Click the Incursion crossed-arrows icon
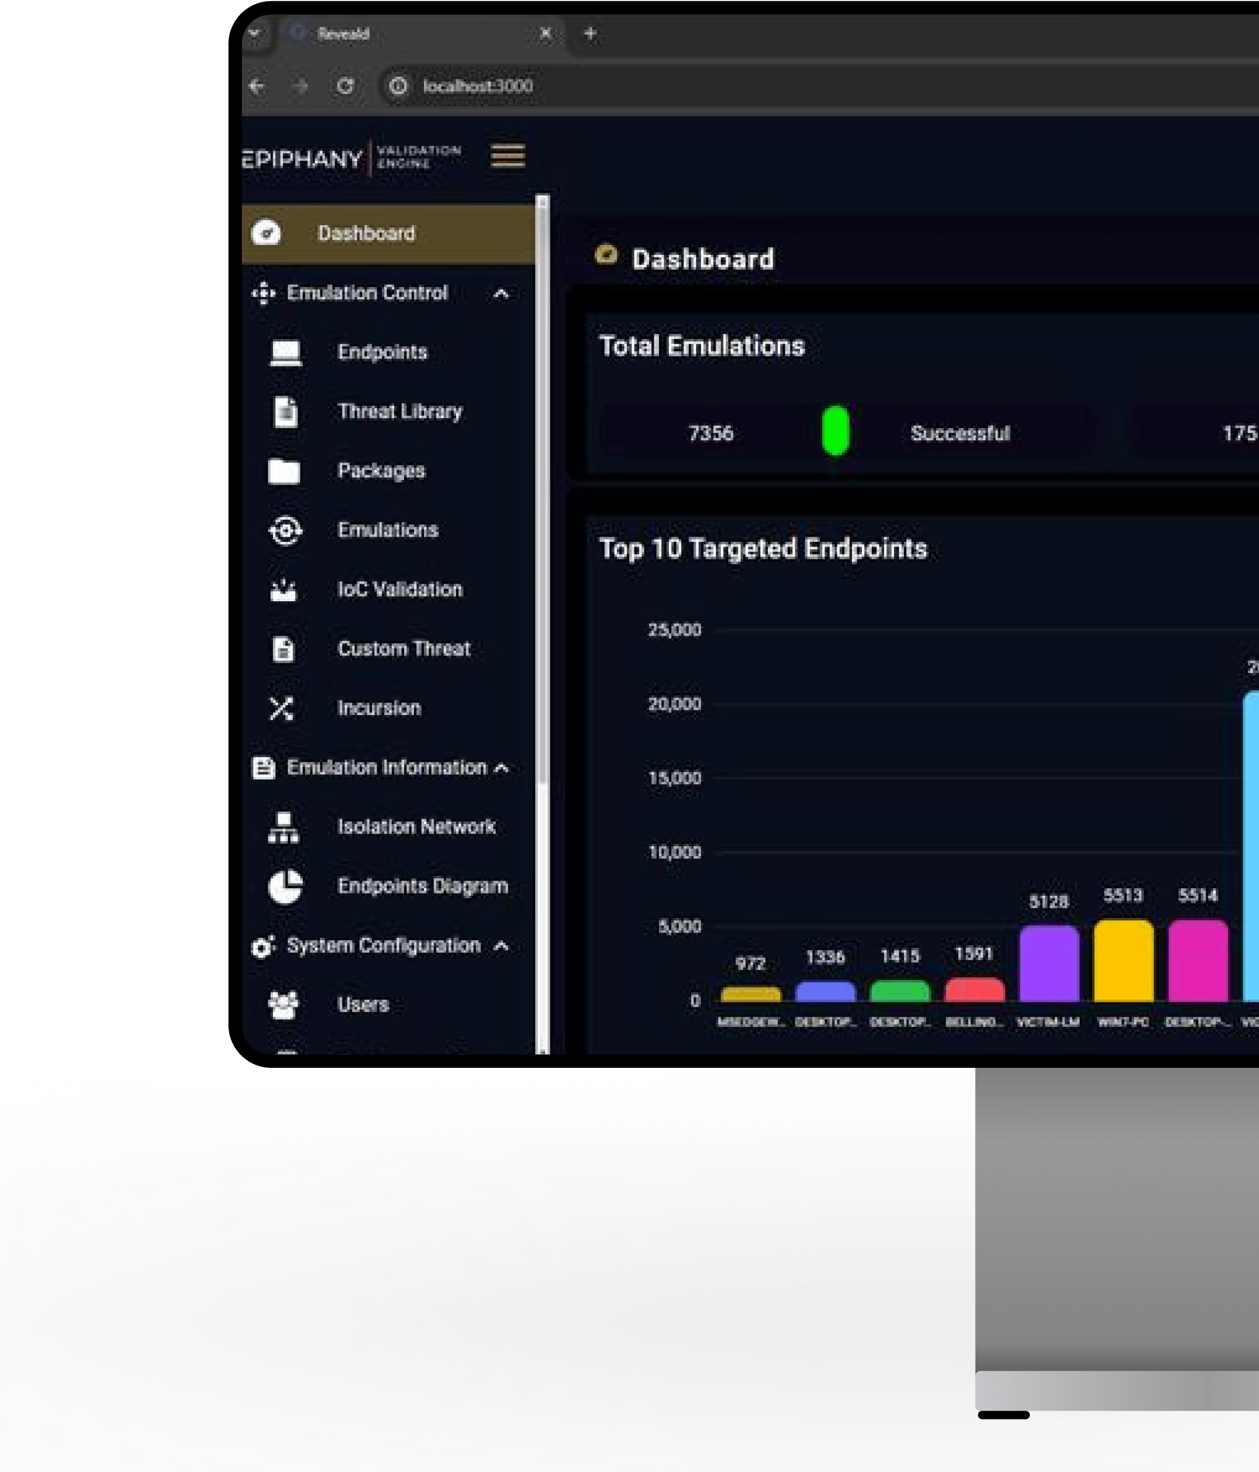1259x1472 pixels. coord(281,708)
